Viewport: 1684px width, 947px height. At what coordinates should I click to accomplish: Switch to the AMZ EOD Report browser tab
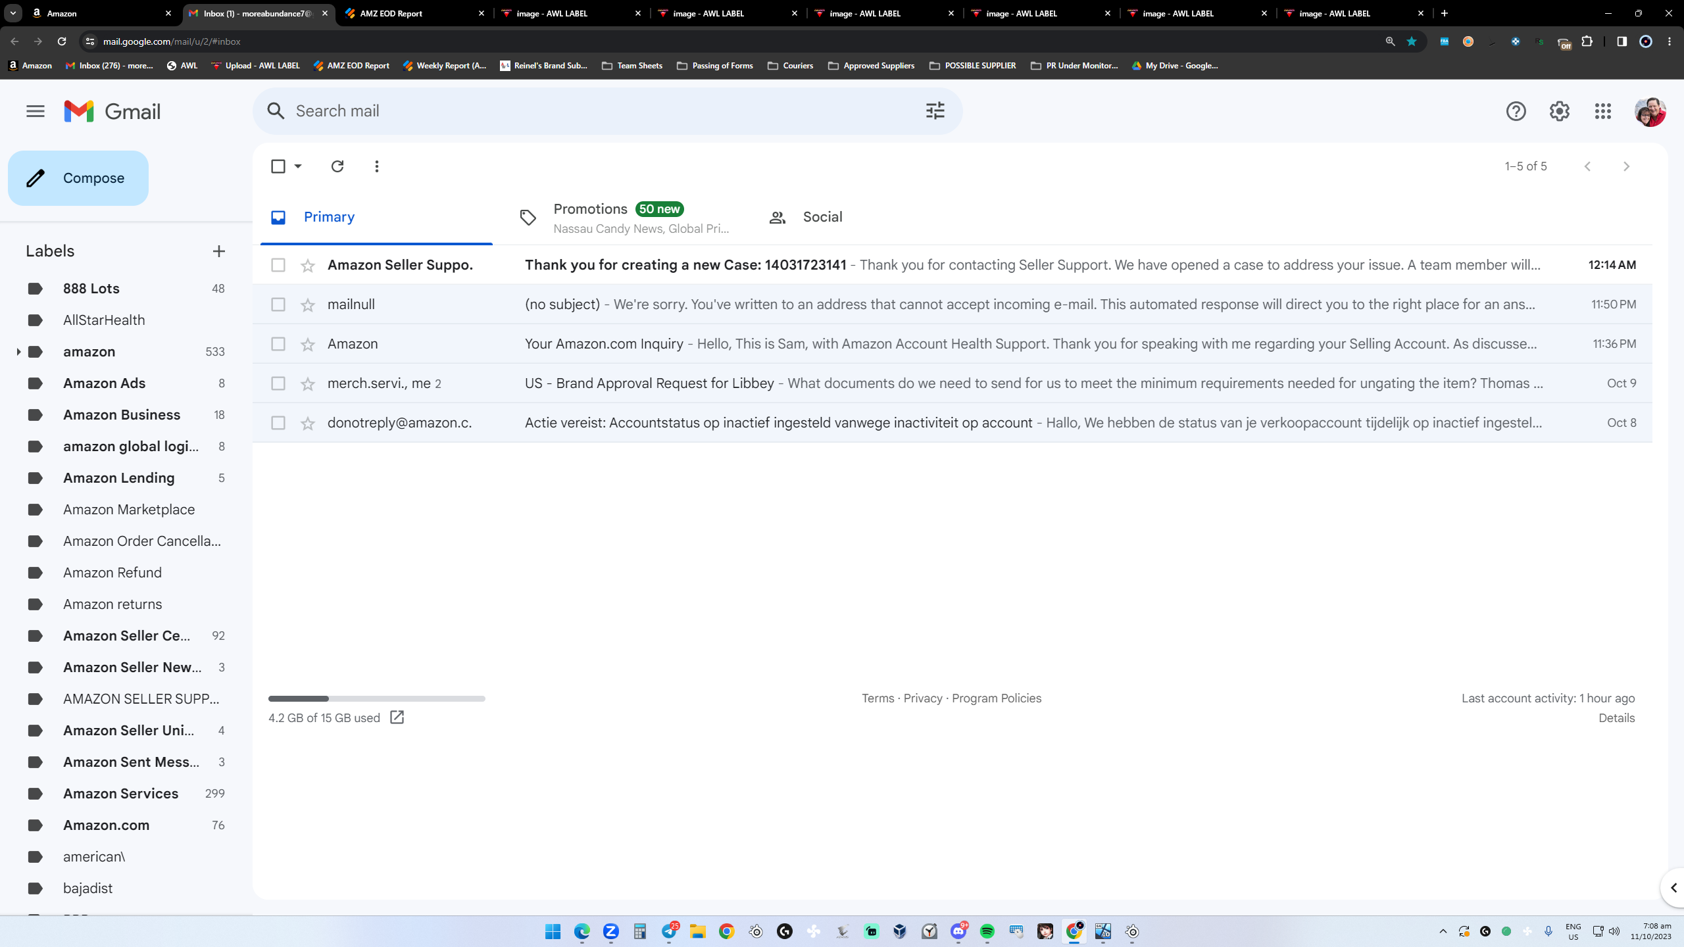pyautogui.click(x=414, y=13)
